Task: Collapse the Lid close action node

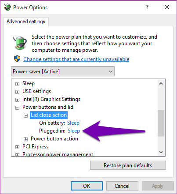Action: (25, 116)
